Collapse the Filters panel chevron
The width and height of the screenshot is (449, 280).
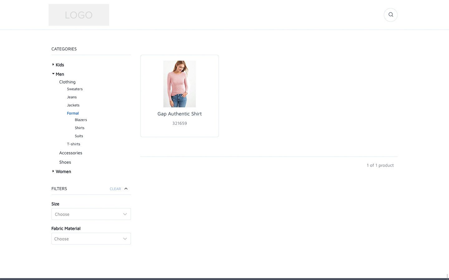tap(126, 189)
